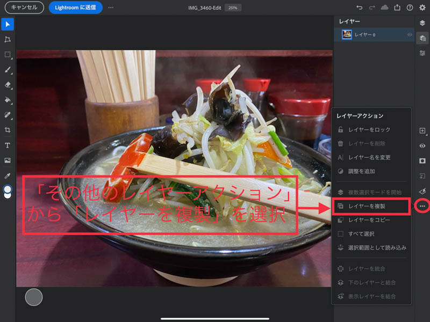This screenshot has height=322, width=430.
Task: Open the layer properties sliders icon
Action: 422,53
